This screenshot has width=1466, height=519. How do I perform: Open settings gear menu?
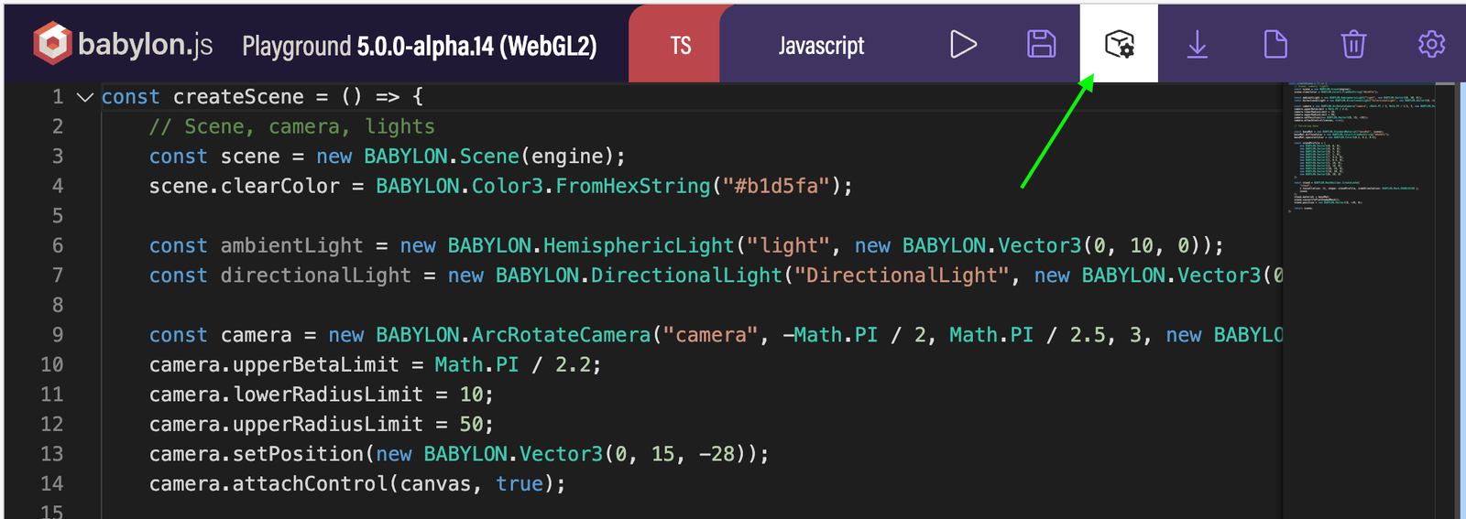(1431, 44)
